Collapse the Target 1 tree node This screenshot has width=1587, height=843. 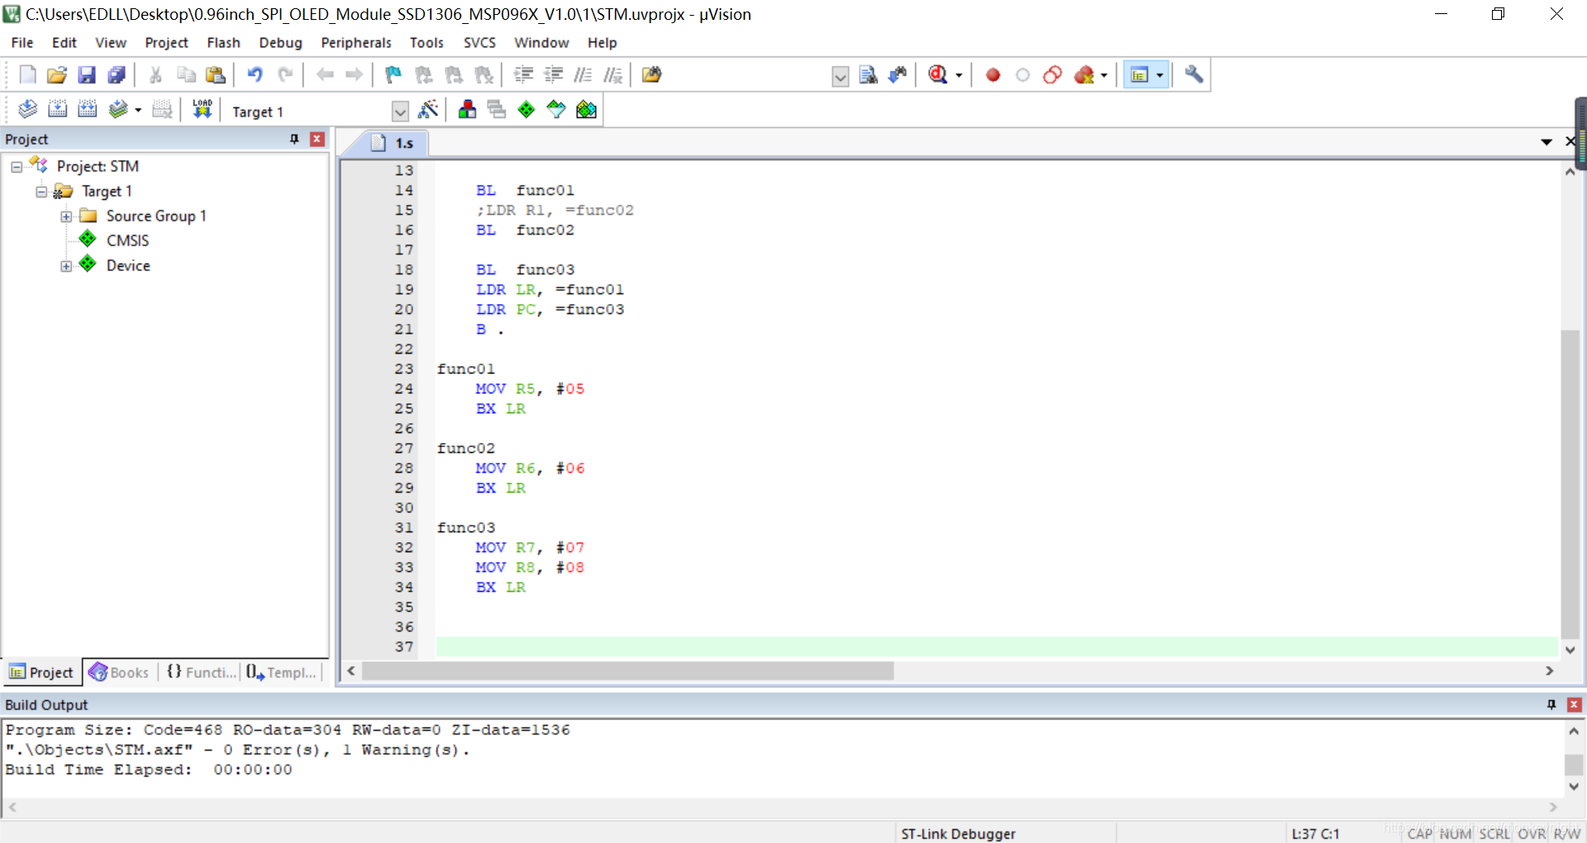coord(41,192)
